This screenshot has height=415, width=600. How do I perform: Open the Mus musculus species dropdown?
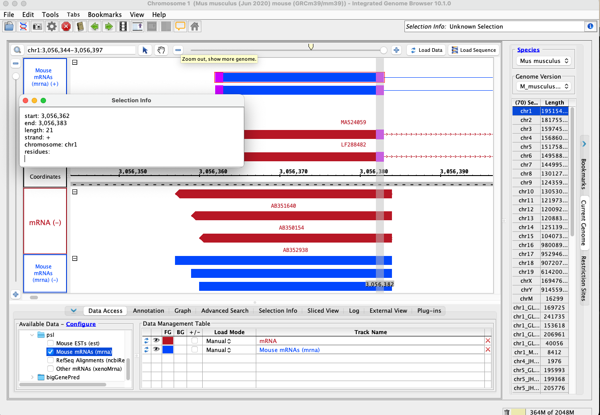544,61
